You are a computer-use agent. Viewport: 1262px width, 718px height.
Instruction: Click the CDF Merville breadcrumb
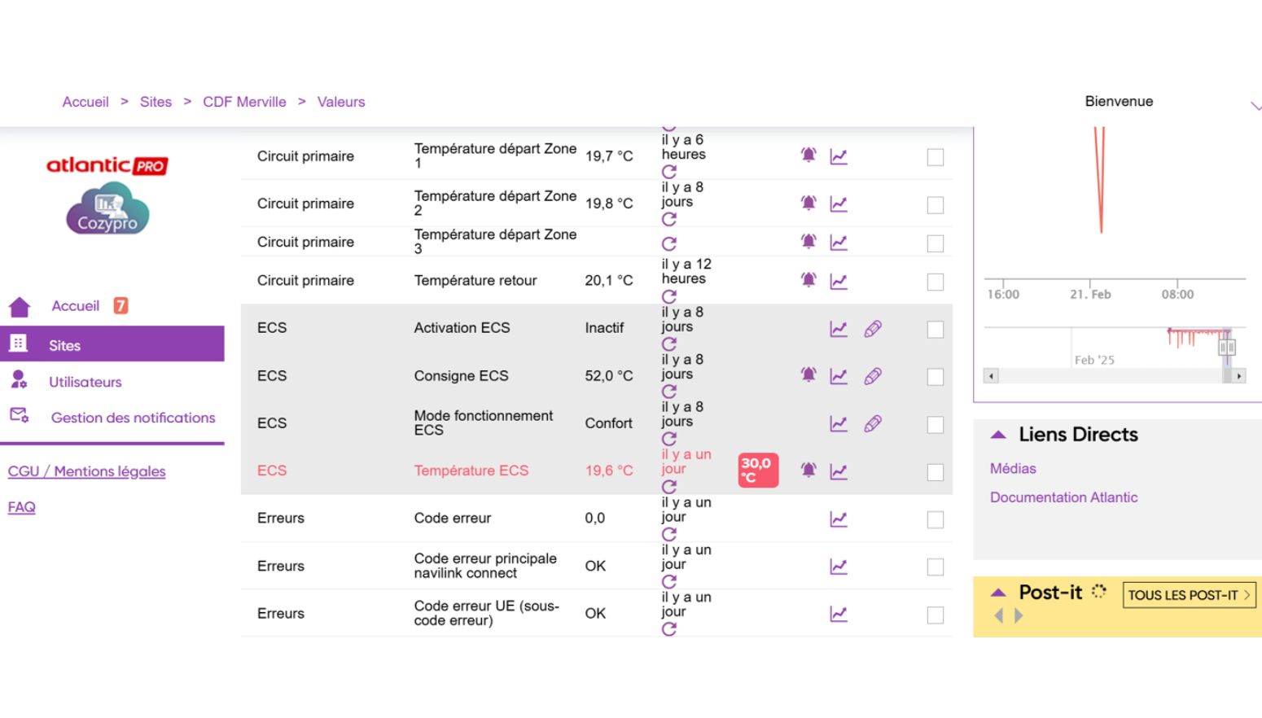[x=244, y=102]
